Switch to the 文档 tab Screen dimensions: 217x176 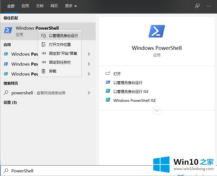pyautogui.click(x=40, y=6)
